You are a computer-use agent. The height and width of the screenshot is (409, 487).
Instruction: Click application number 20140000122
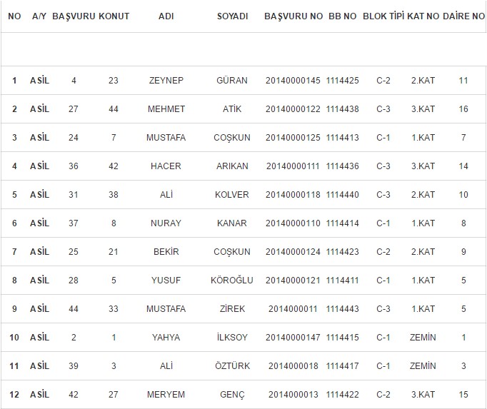point(293,109)
